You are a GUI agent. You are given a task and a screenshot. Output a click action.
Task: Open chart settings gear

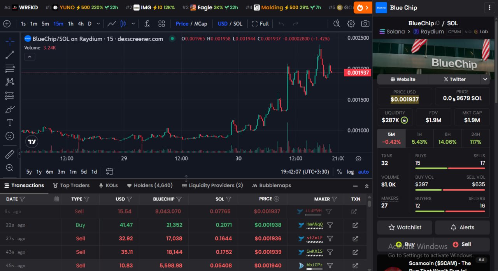pos(351,24)
